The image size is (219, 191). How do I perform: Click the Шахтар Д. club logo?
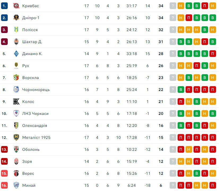click(x=16, y=42)
